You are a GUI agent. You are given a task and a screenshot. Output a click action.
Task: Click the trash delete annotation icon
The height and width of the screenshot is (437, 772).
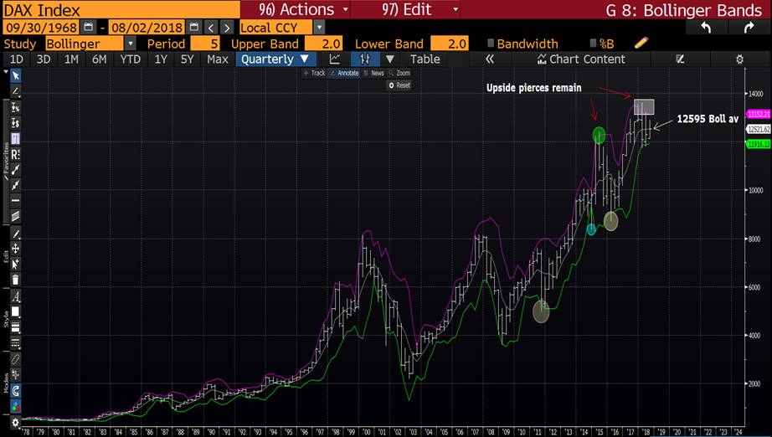point(16,280)
